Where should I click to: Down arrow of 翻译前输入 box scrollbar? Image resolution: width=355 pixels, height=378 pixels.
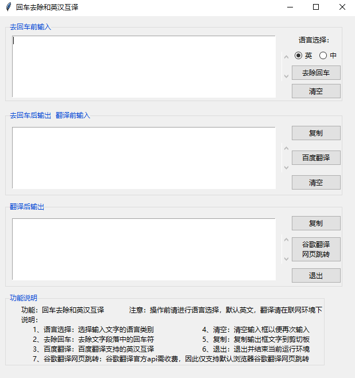click(286, 168)
